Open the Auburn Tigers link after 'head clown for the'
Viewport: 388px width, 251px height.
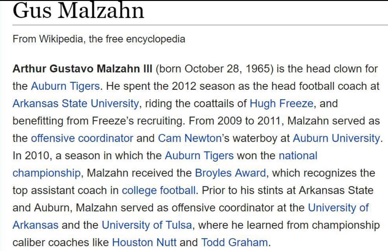click(x=66, y=86)
